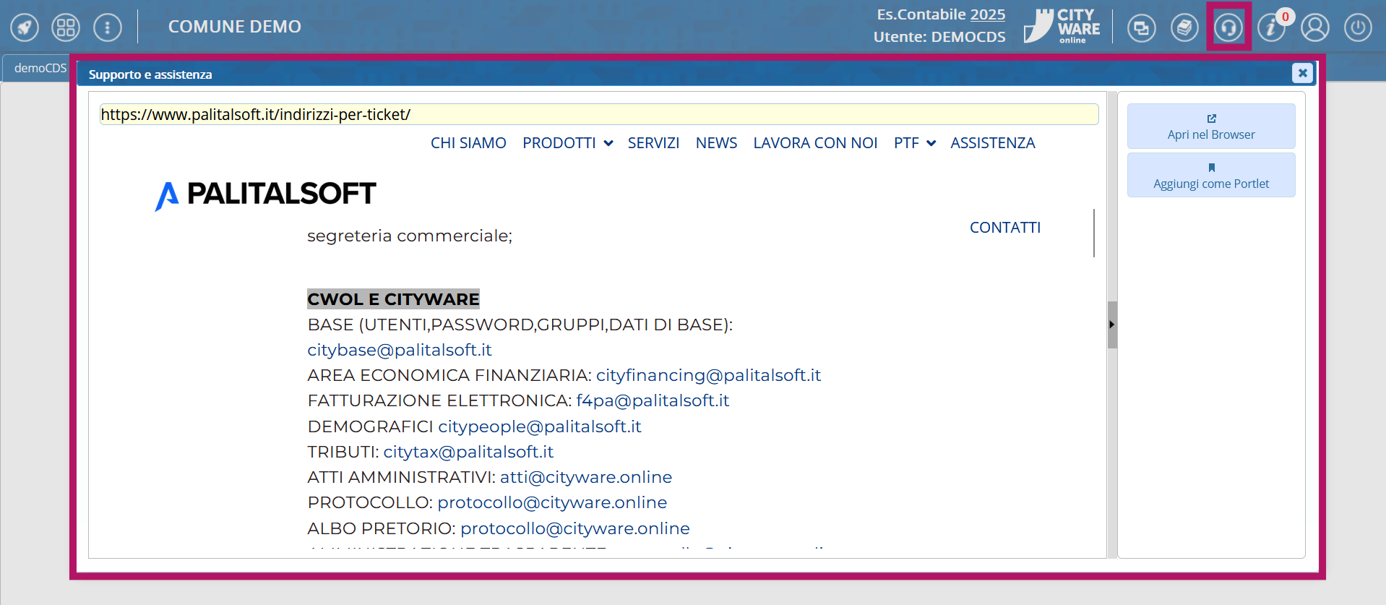Click the power logout icon
1386x605 pixels.
(1358, 28)
